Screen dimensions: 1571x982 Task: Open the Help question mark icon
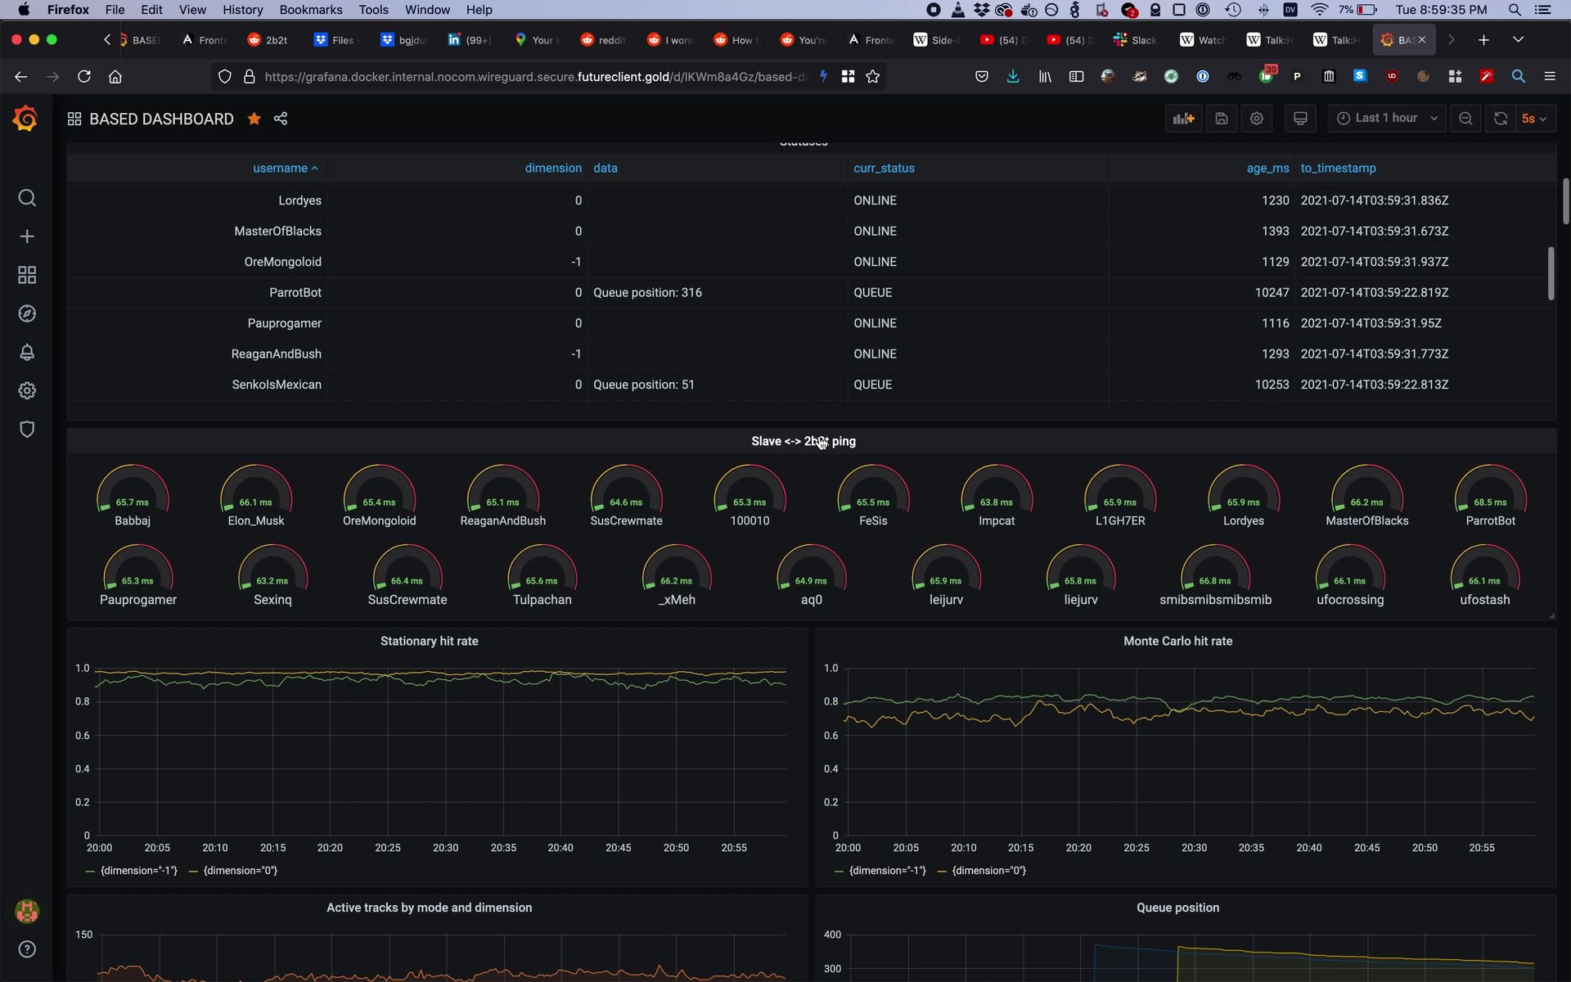(x=27, y=949)
